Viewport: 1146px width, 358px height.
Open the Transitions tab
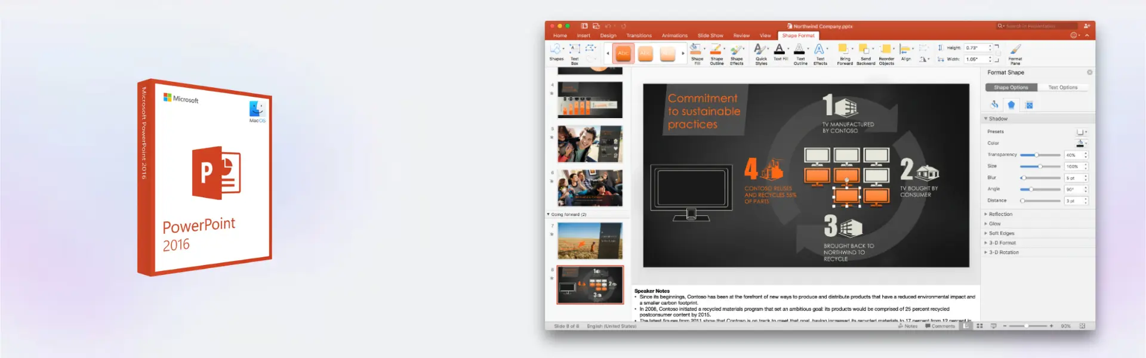[639, 36]
